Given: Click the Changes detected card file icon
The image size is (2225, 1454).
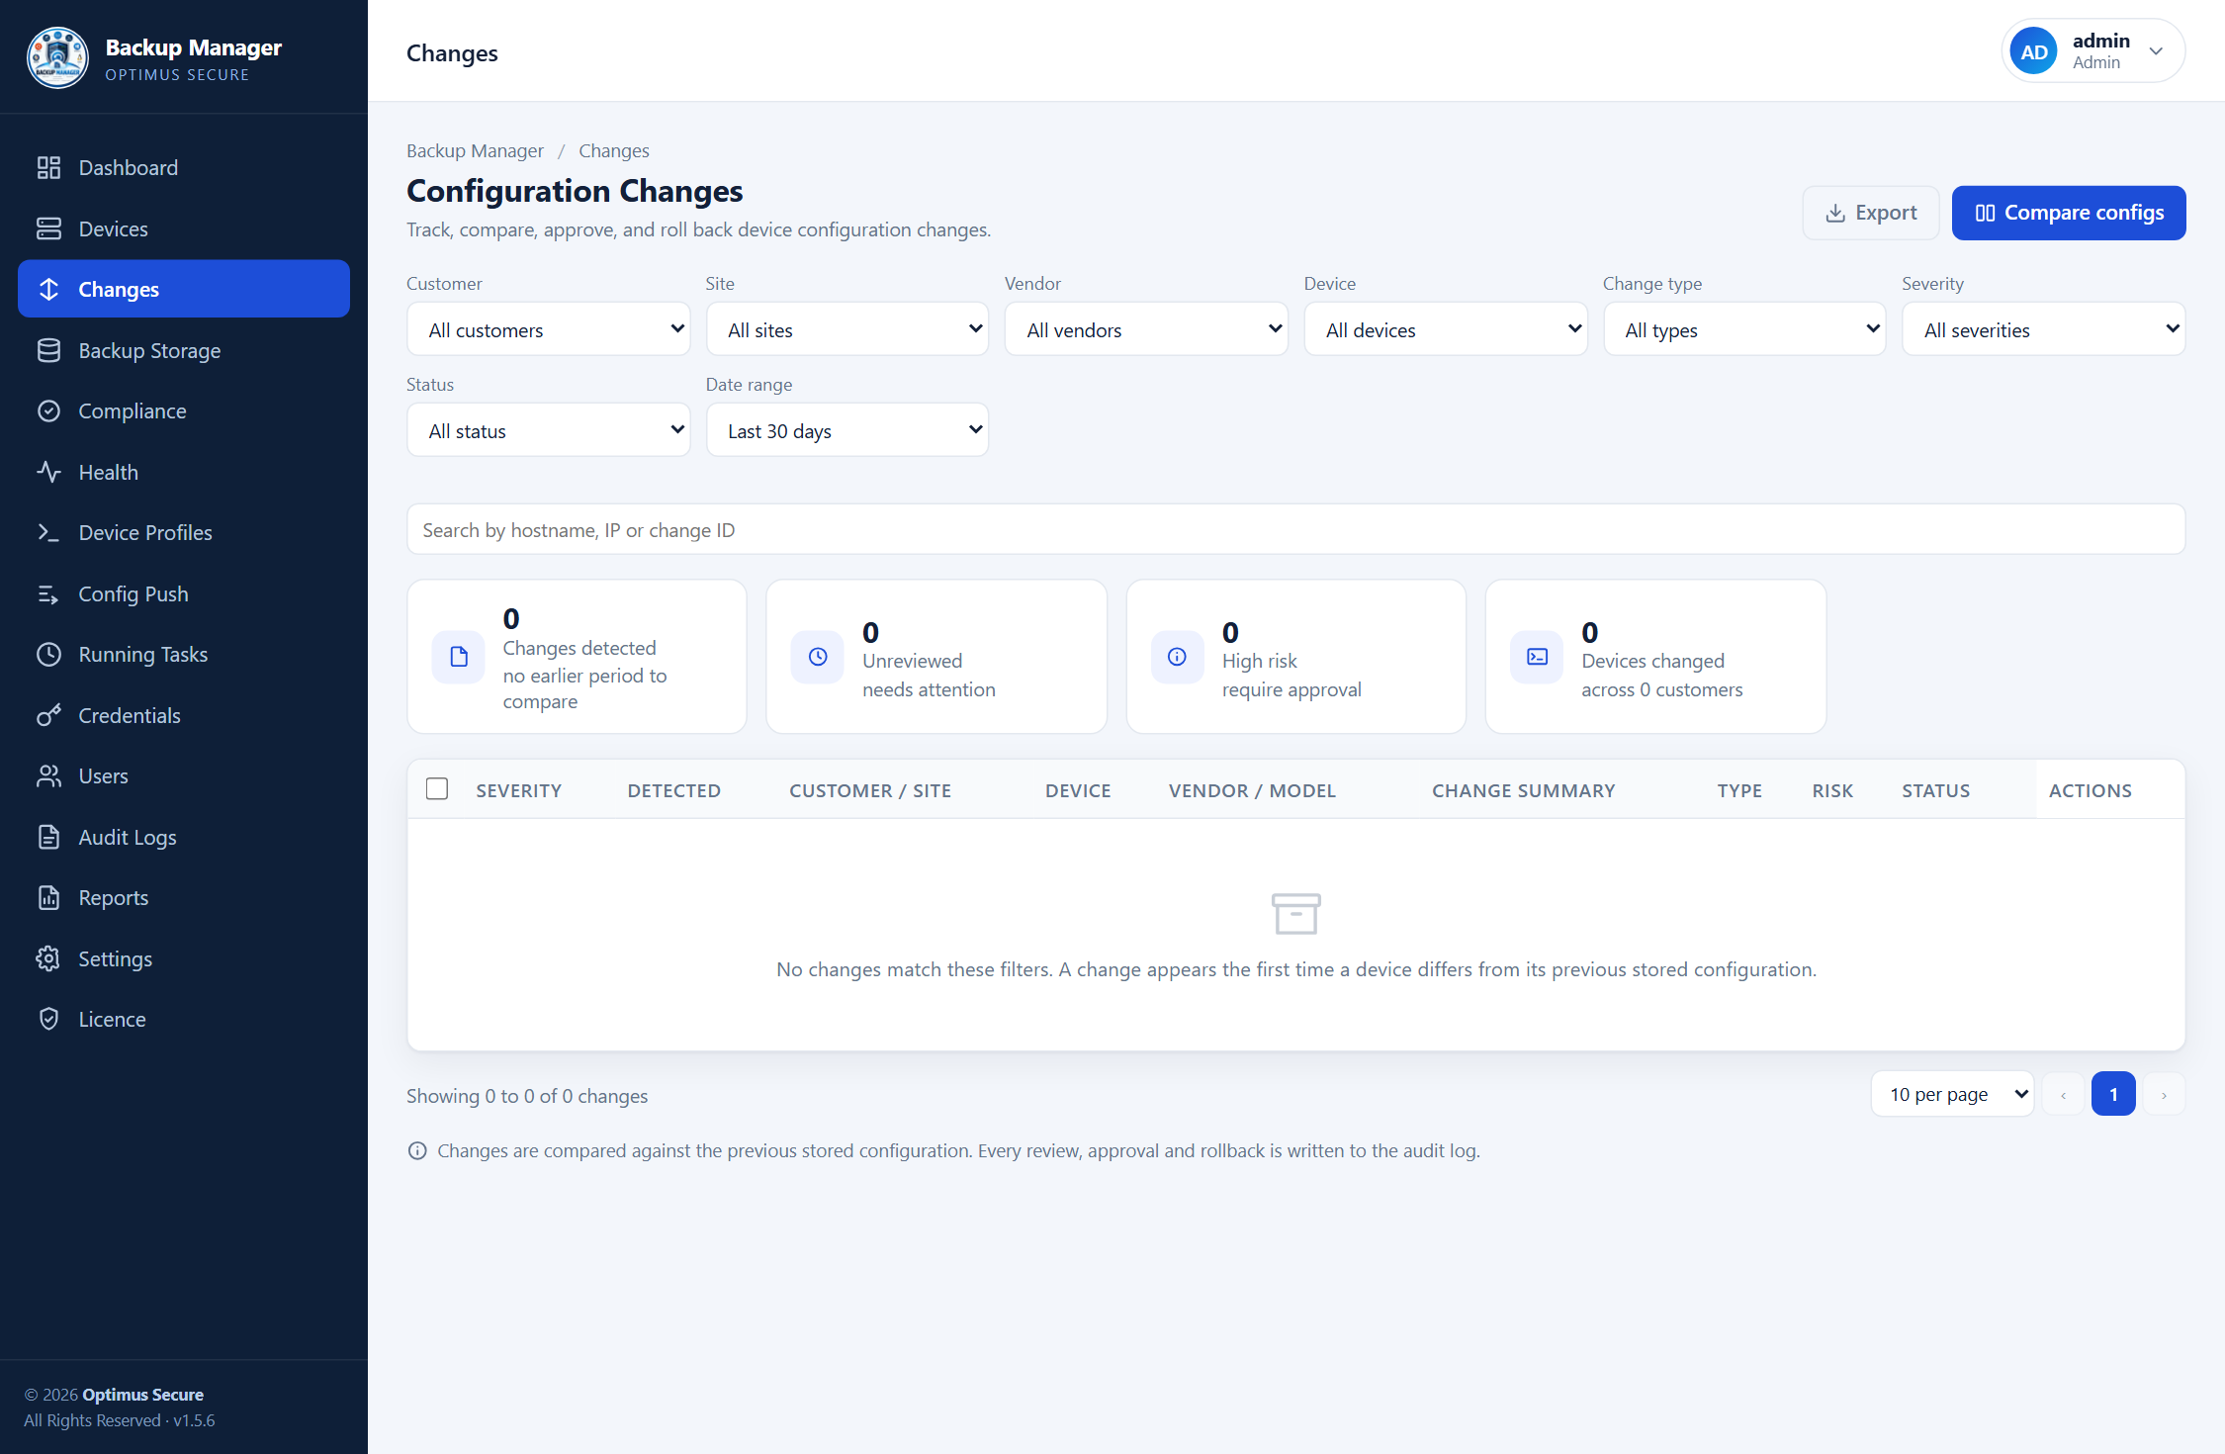Looking at the screenshot, I should pyautogui.click(x=459, y=657).
